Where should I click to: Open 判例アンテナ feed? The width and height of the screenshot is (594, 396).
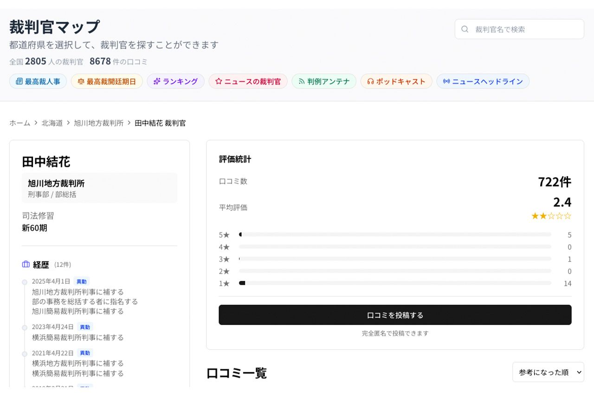point(324,81)
